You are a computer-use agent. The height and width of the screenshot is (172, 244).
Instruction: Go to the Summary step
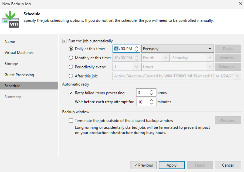click(x=13, y=97)
